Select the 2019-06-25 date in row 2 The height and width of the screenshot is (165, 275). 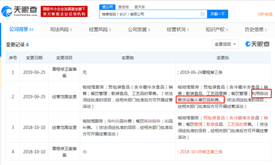(34, 97)
